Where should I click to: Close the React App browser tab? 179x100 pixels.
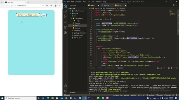click(x=25, y=2)
